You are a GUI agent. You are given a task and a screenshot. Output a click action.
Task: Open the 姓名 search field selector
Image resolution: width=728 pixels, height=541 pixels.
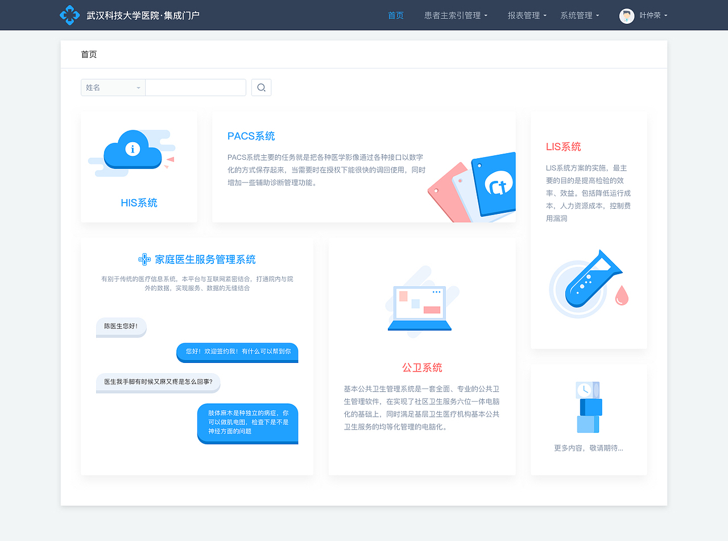tap(113, 87)
